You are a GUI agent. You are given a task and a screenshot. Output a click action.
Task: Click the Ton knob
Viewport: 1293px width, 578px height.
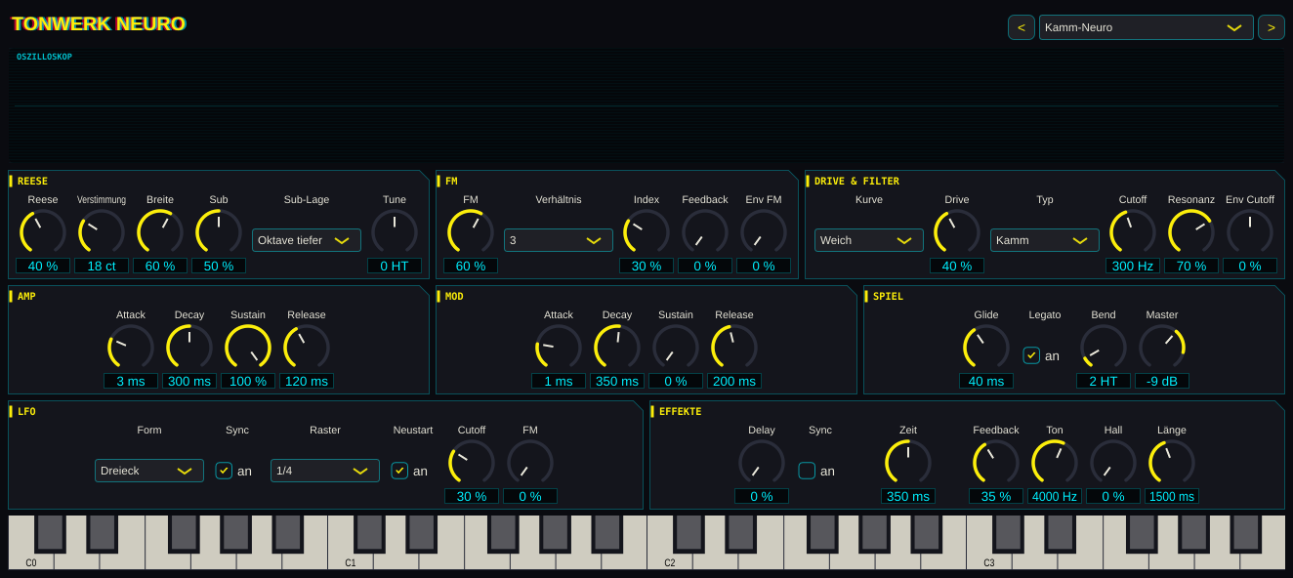[x=1055, y=463]
